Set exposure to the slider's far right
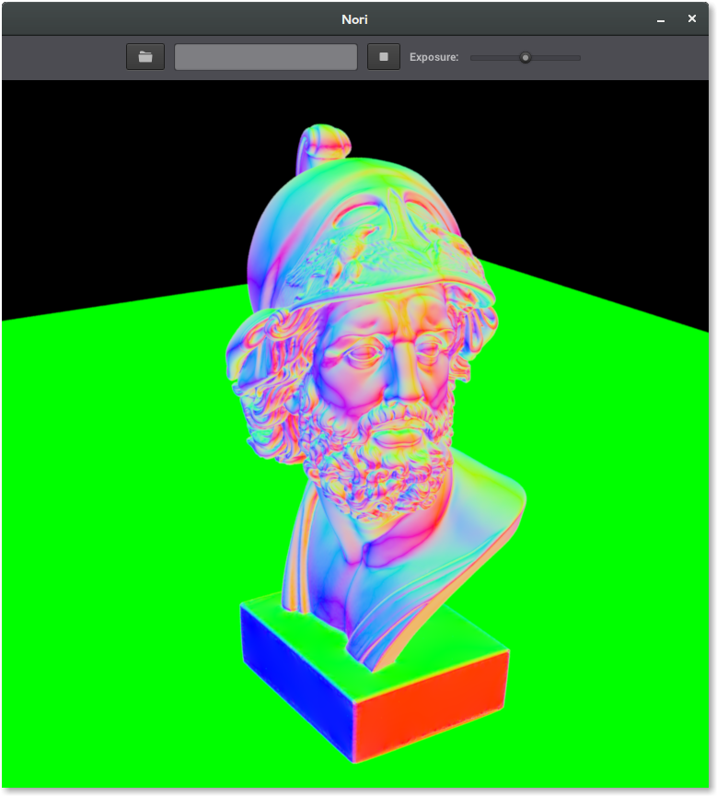This screenshot has width=717, height=796. point(579,57)
